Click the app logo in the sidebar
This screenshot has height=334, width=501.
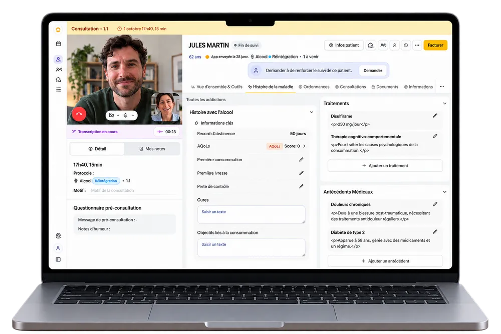tap(58, 30)
